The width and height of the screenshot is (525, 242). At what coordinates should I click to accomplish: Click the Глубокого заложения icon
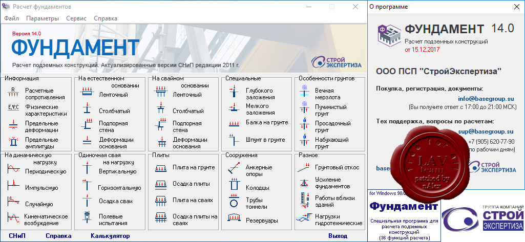click(x=235, y=92)
